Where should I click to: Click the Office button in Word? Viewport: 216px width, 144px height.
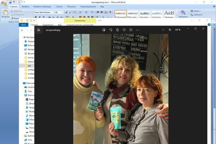pyautogui.click(x=3, y=4)
